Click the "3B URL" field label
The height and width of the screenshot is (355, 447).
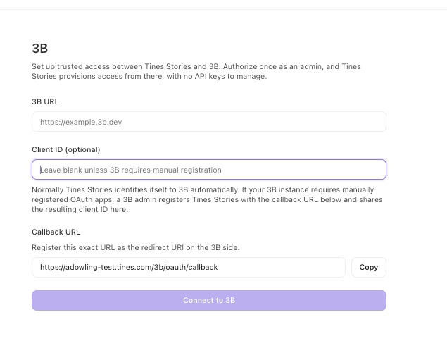click(x=45, y=102)
